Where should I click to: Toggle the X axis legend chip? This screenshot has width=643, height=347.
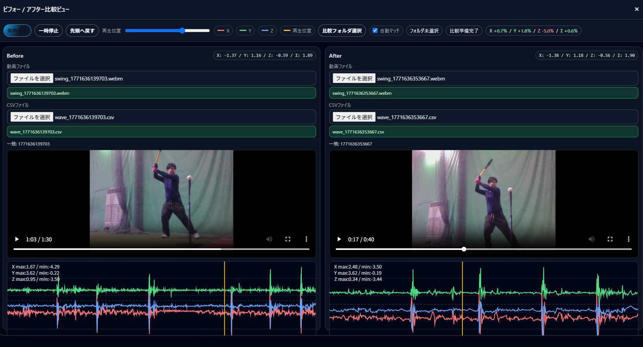point(223,31)
